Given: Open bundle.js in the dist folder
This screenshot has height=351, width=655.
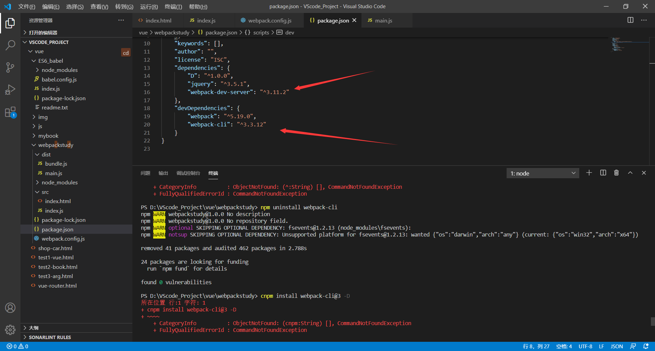Looking at the screenshot, I should 76,164.
